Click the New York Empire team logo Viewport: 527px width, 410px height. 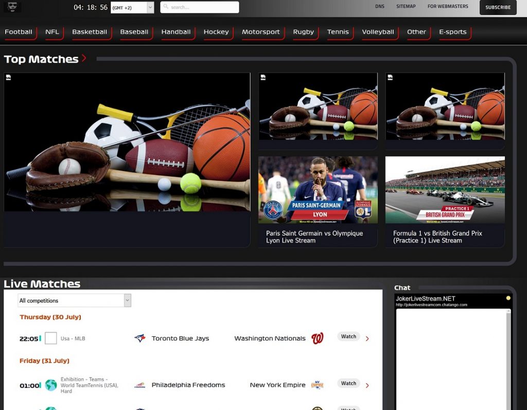point(317,385)
